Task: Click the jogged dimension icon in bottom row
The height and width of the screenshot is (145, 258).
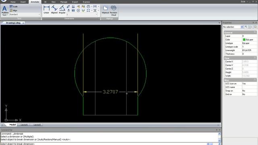Action: pos(69,10)
